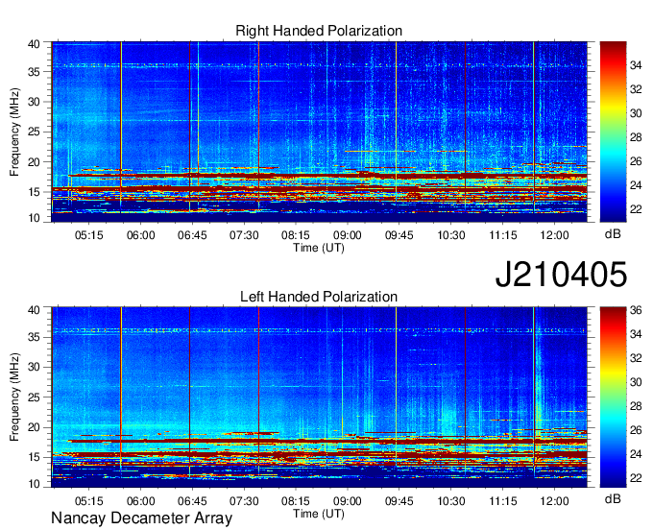Click the 'Right Handed Polarization' plot title

point(319,31)
